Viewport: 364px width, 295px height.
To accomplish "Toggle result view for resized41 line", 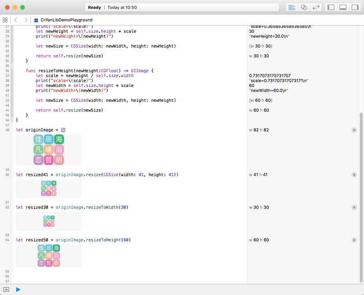I will pyautogui.click(x=354, y=175).
